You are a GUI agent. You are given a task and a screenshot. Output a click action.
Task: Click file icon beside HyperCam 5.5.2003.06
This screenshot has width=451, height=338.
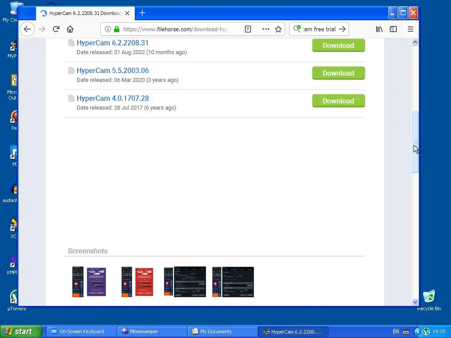point(71,70)
